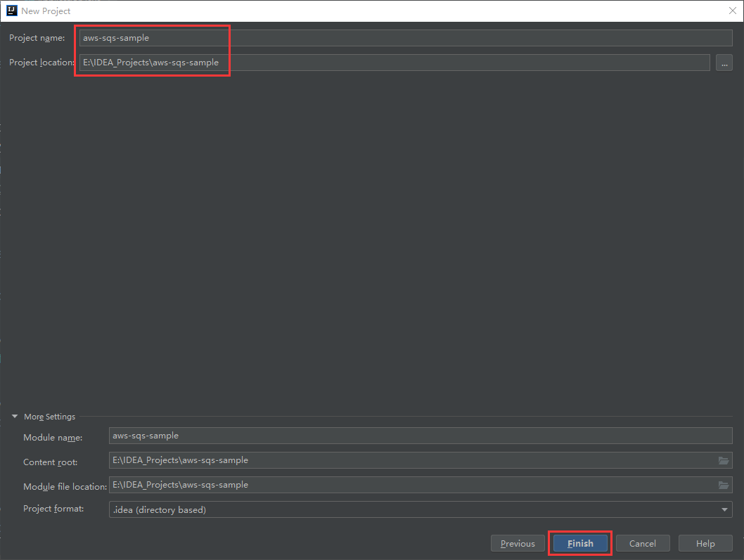Open the folder browser for Module file location

[725, 485]
